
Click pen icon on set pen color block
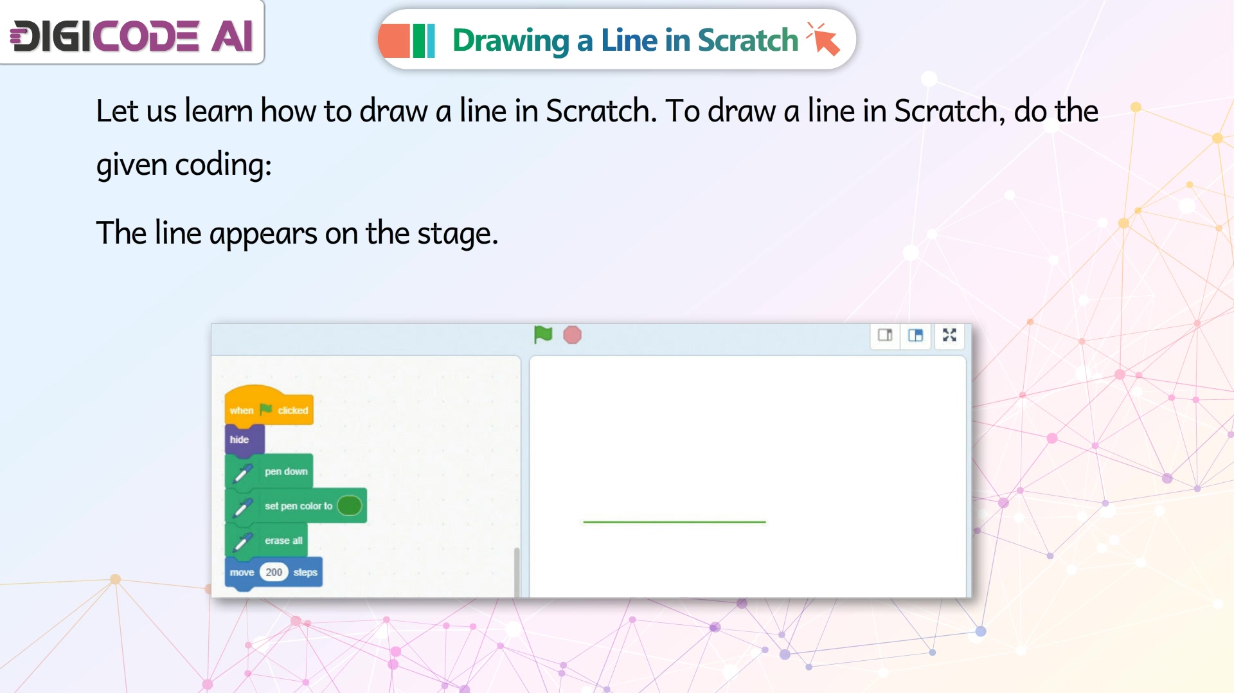coord(242,507)
